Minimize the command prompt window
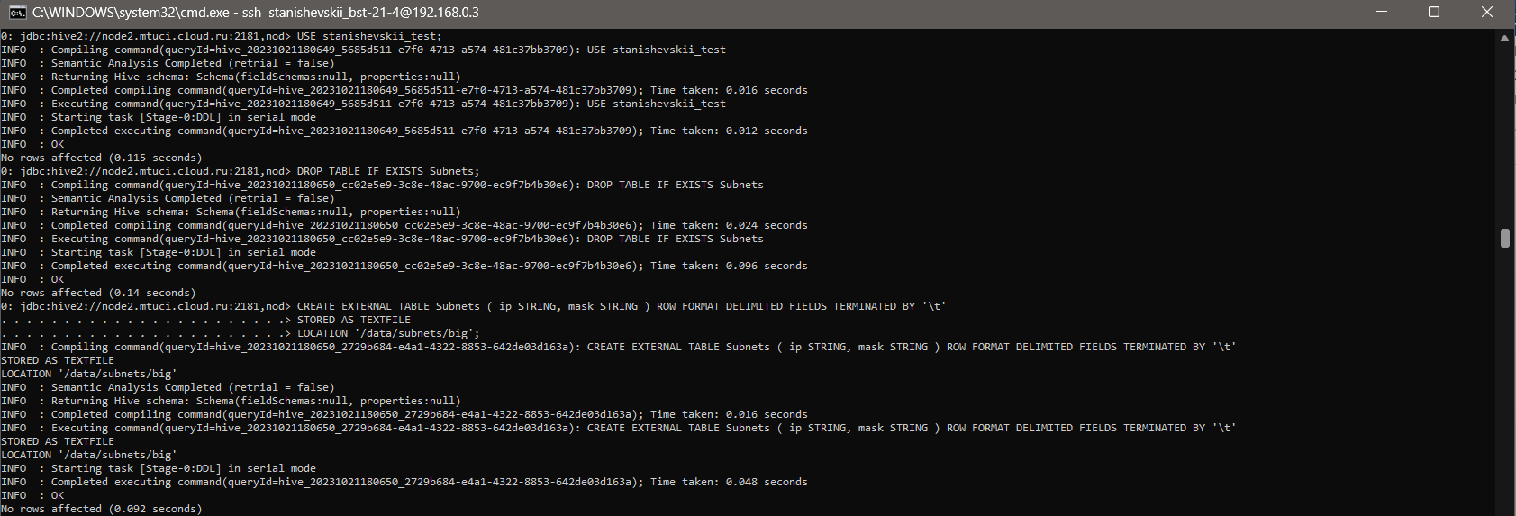 (1383, 12)
